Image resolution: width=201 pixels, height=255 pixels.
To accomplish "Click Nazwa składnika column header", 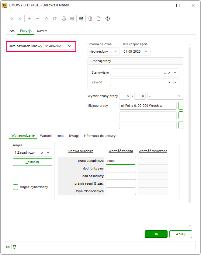I will click(81, 151).
